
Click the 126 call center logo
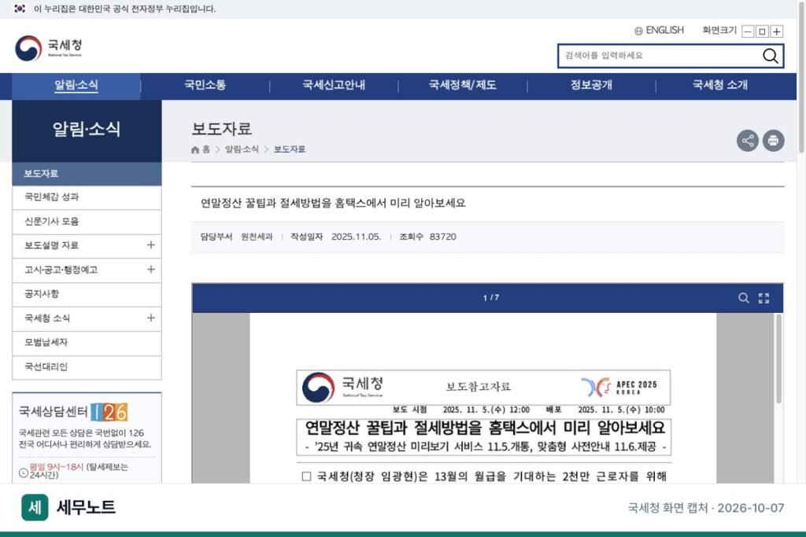click(109, 412)
